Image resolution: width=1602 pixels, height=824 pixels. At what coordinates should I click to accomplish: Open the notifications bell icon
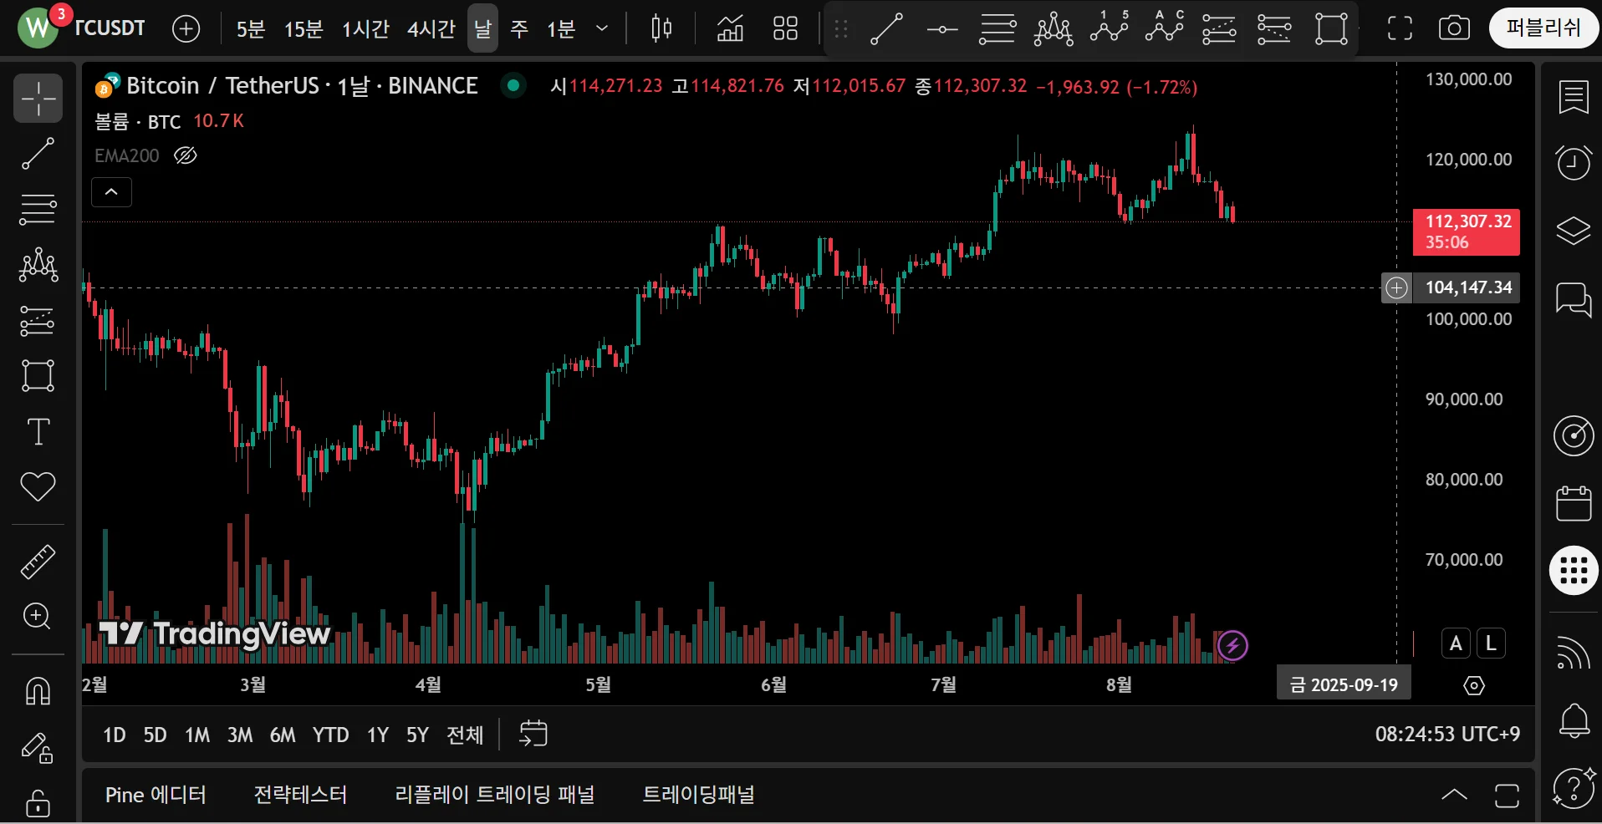coord(1574,720)
